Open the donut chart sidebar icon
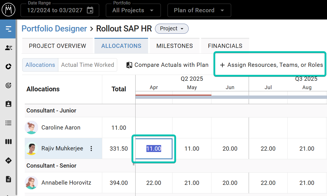The width and height of the screenshot is (327, 196). pyautogui.click(x=8, y=67)
